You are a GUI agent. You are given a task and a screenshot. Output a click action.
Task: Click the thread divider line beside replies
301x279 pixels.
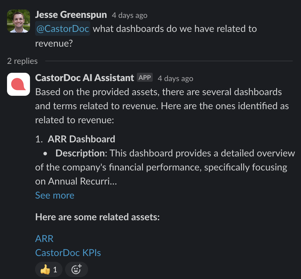pos(169,61)
